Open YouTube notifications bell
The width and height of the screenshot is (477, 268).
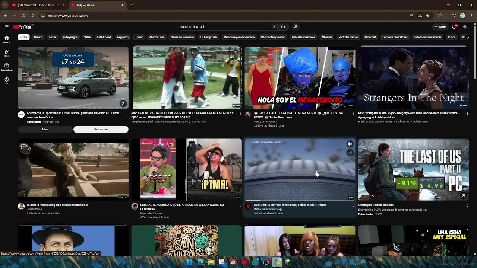pyautogui.click(x=454, y=27)
